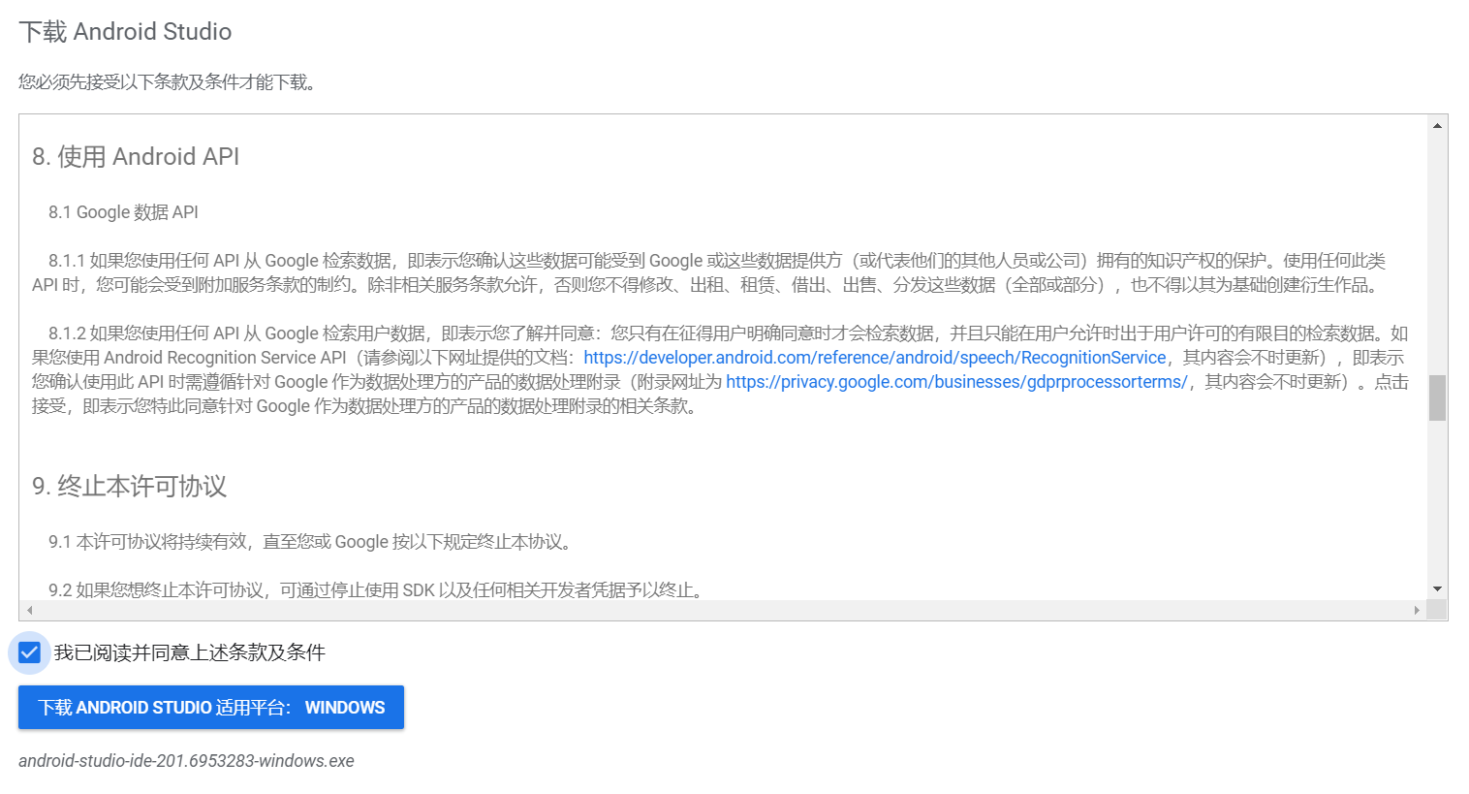Click paragraph 8.1.1 about Google data retrieval
This screenshot has width=1469, height=794.
point(708,272)
